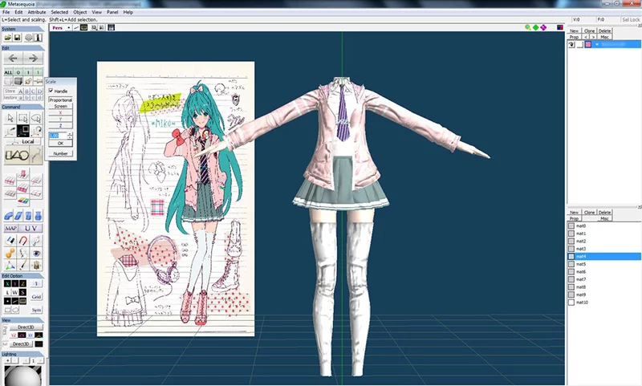Select the arrow Select command tool
Viewport: 642px width, 386px height.
point(10,118)
